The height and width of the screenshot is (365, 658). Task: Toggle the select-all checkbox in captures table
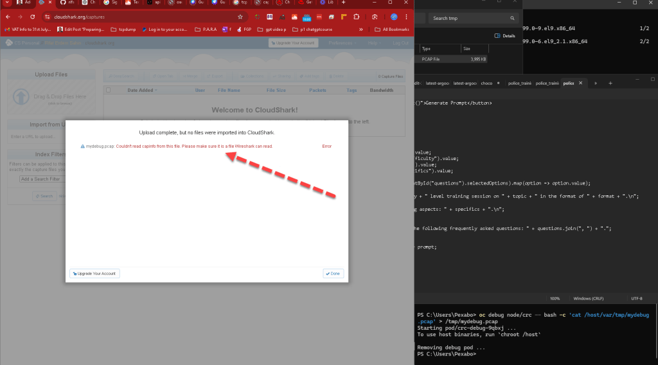click(108, 90)
